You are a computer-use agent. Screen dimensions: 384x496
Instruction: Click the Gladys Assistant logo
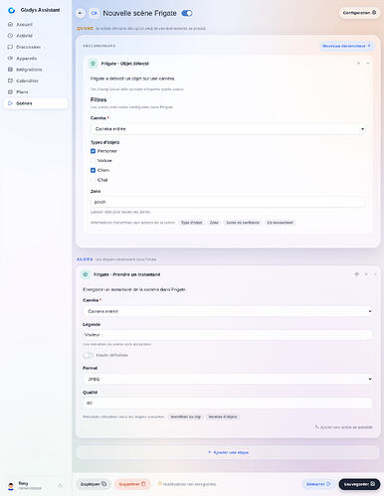[12, 10]
